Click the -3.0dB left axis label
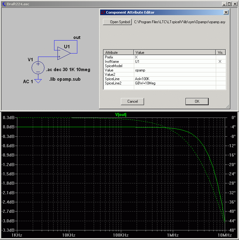Image resolution: width=239 pixels, height=240 pixels. 8,221
